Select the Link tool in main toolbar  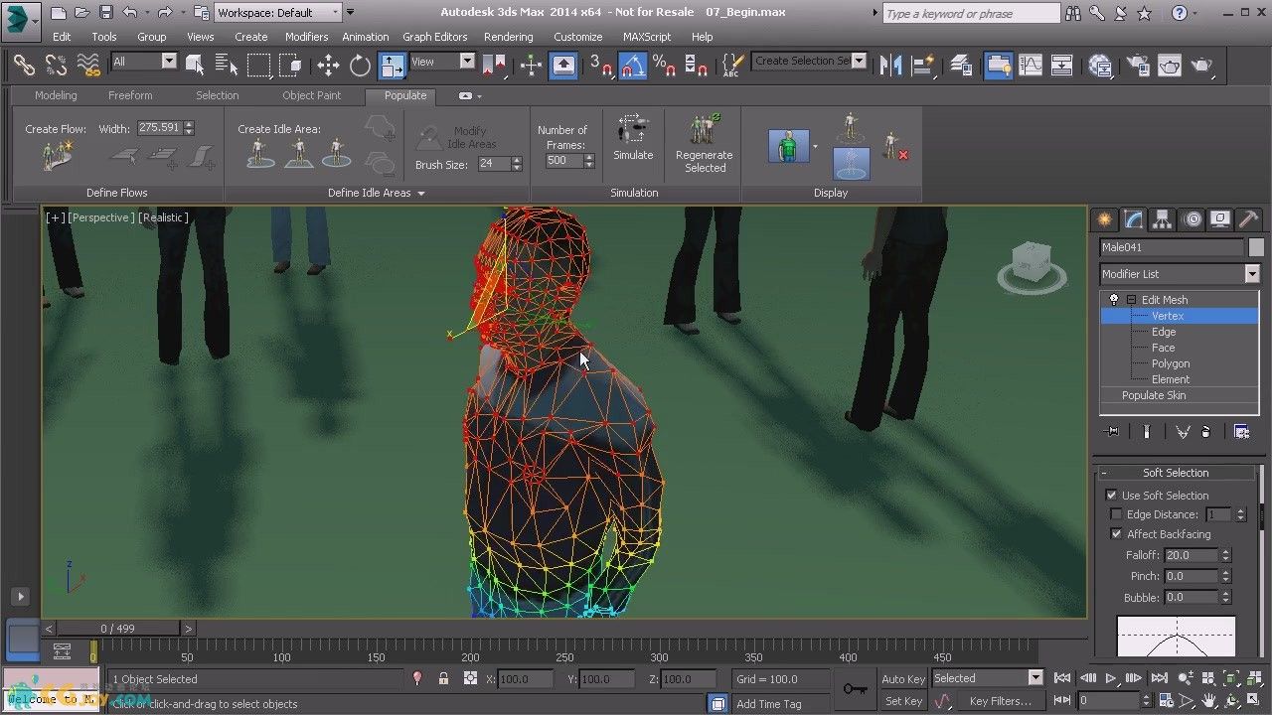click(24, 66)
